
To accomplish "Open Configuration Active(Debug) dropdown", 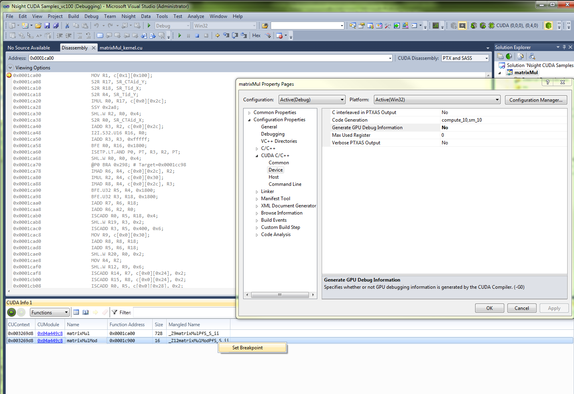I will click(312, 100).
